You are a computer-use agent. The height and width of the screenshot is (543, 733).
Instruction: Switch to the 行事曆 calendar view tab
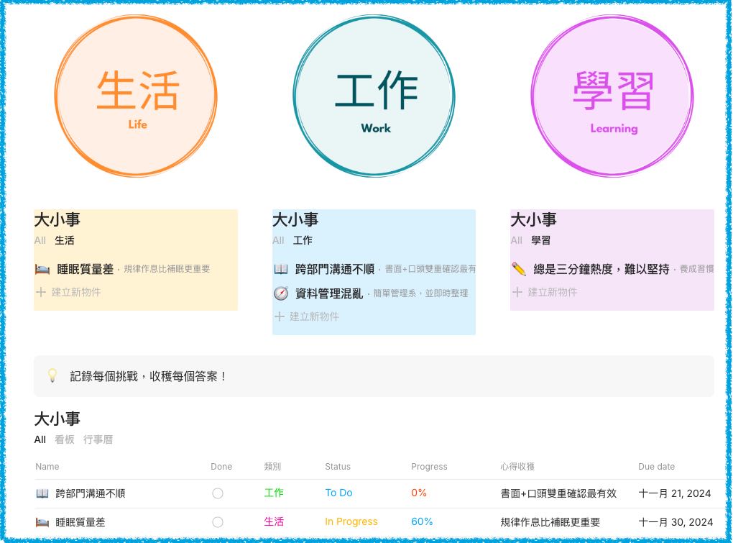coord(98,439)
